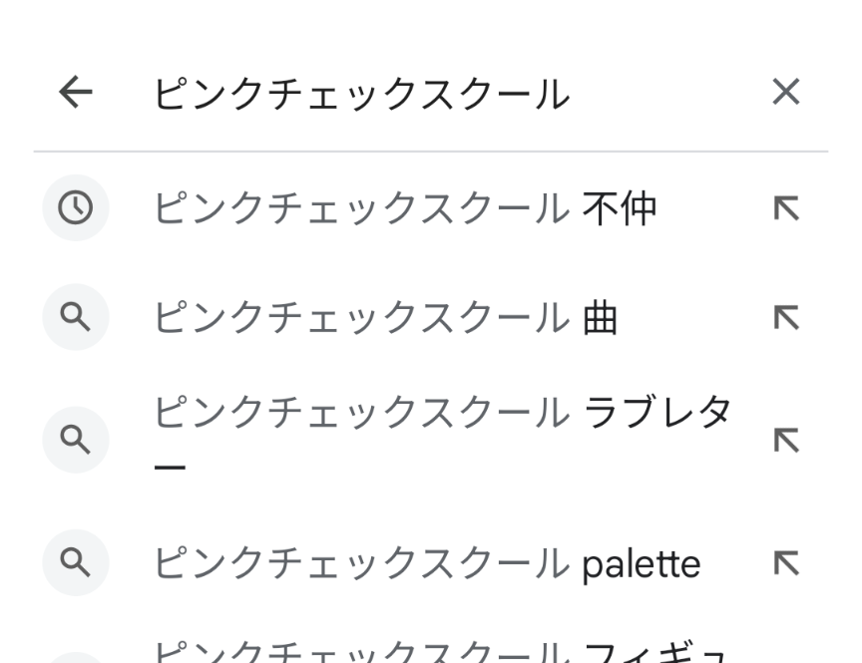Insert the palette suggestion using its arrow
The width and height of the screenshot is (862, 663).
tap(786, 562)
